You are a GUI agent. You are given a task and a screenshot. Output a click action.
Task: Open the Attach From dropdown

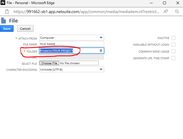click(101, 38)
